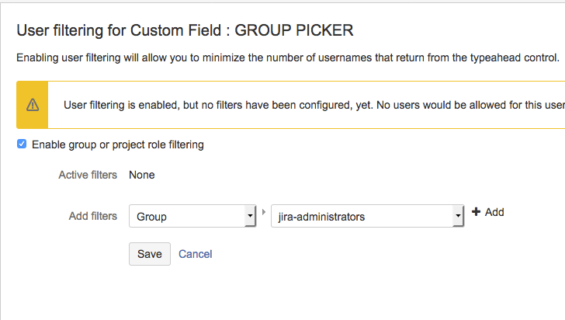This screenshot has width=565, height=320.
Task: Click the down arrow on jira-administrators selector
Action: pyautogui.click(x=458, y=216)
